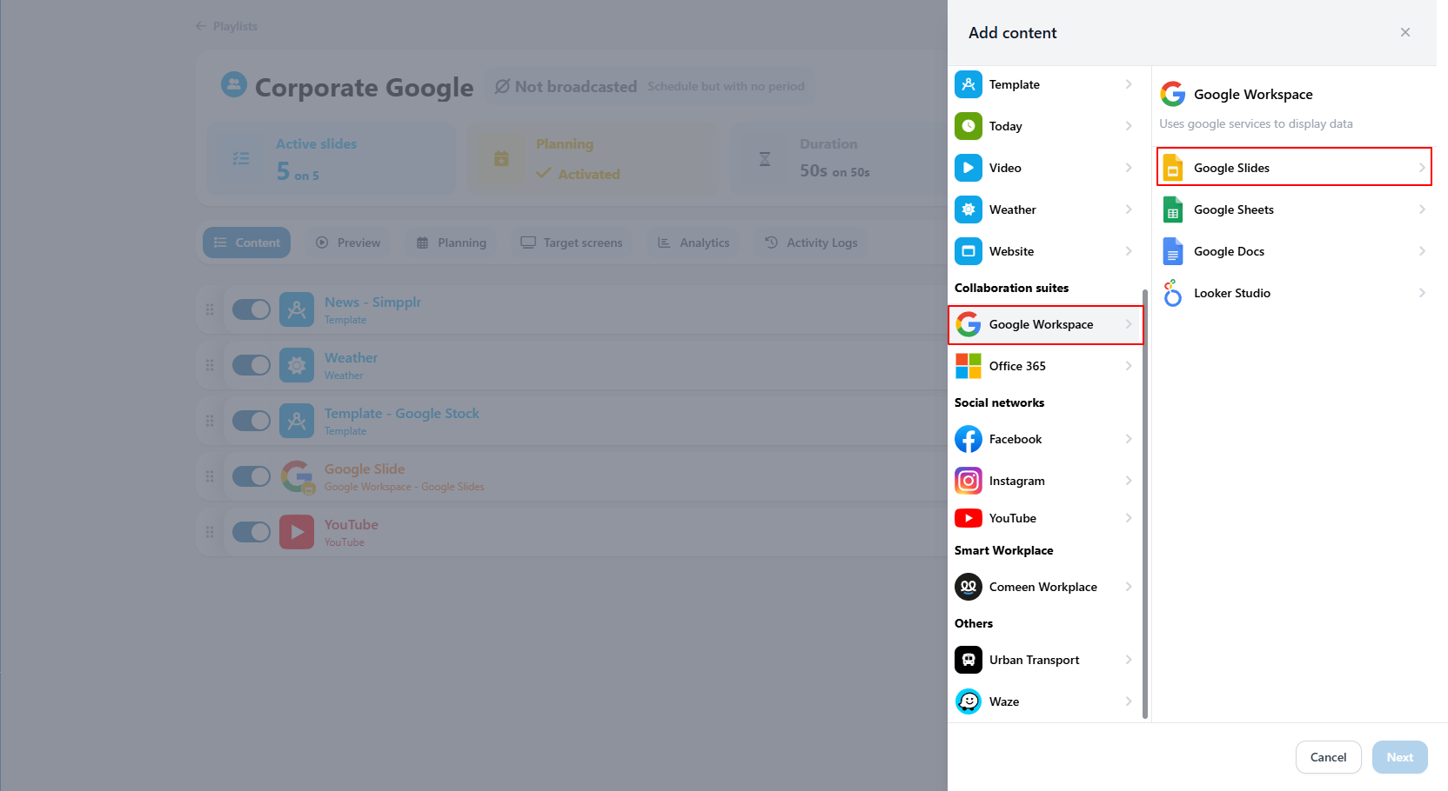
Task: Expand the Template option chevron
Action: pos(1129,84)
